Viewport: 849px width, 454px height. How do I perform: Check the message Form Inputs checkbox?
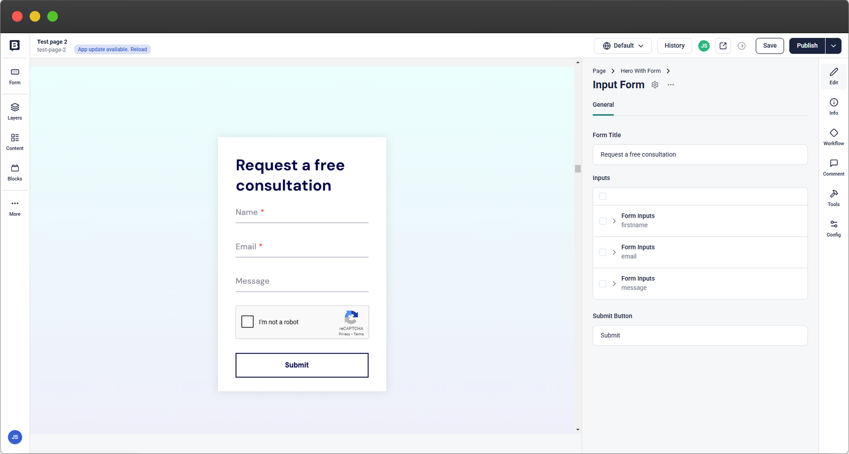[x=603, y=284]
